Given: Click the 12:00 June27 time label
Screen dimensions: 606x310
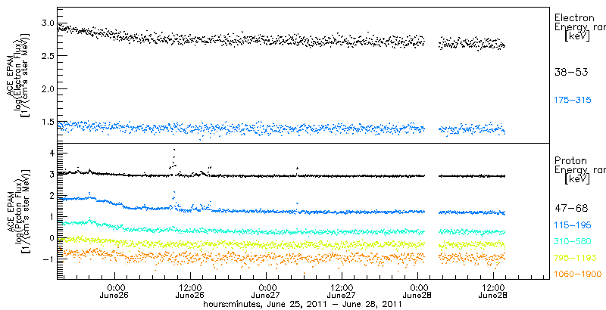Looking at the screenshot, I should pos(342,292).
